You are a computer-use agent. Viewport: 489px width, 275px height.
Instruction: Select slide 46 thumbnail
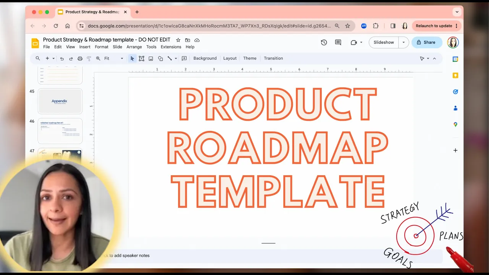[60, 131]
